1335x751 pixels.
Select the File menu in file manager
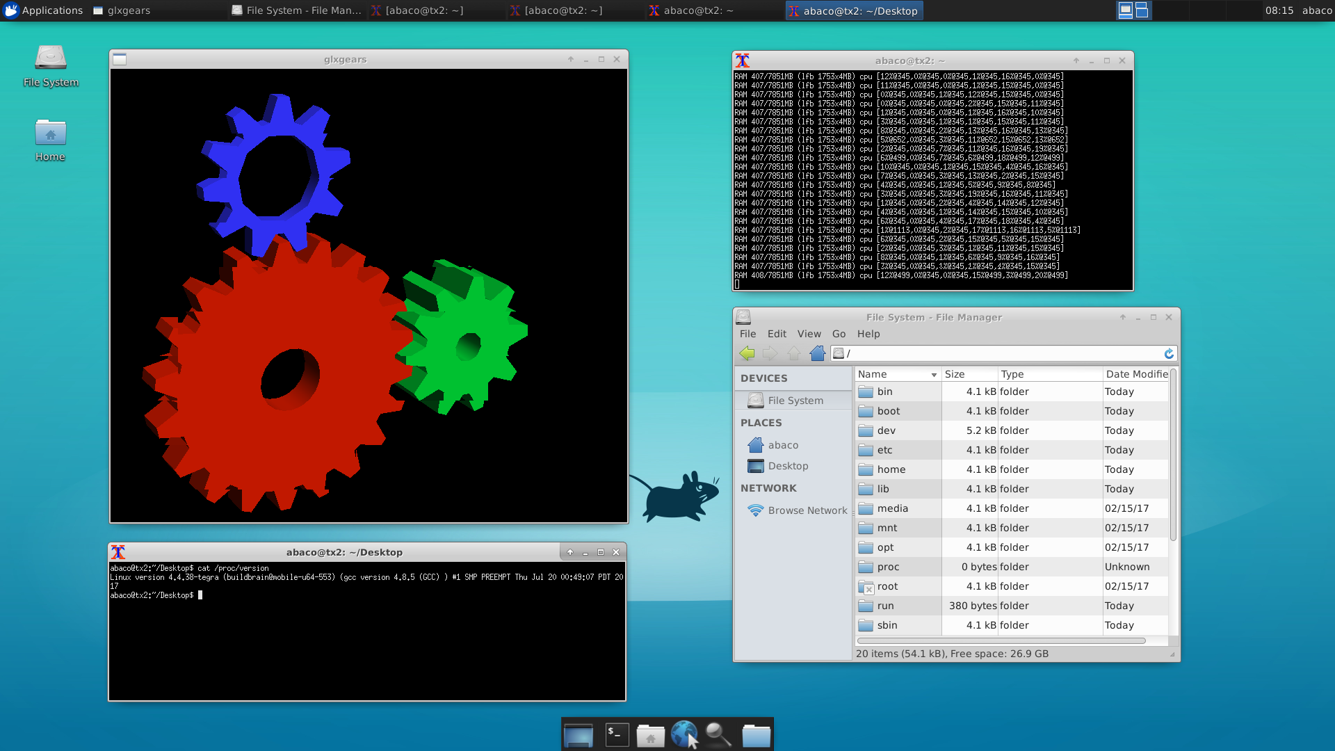[748, 333]
